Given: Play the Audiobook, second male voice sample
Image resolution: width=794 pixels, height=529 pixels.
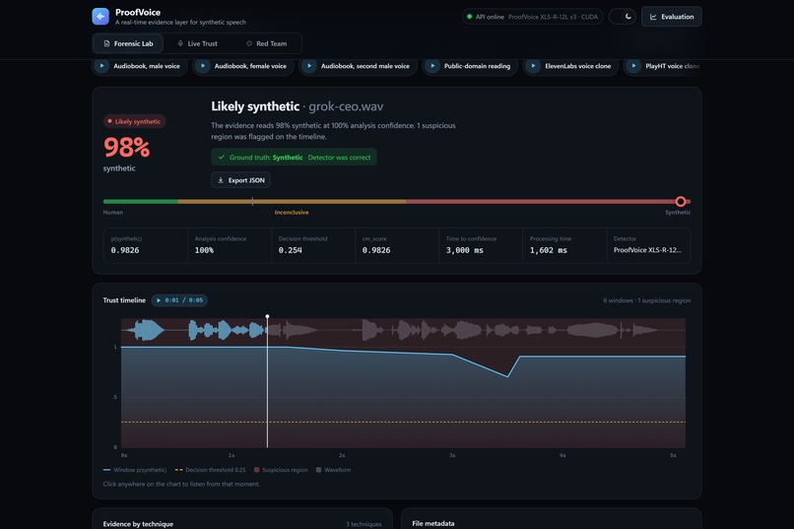Looking at the screenshot, I should 309,66.
